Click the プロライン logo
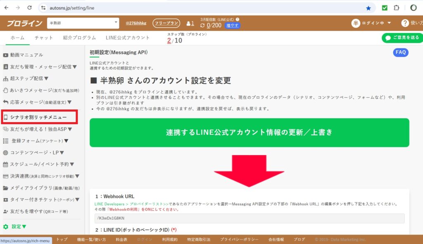Screen dimensions: 423x244 24,23
